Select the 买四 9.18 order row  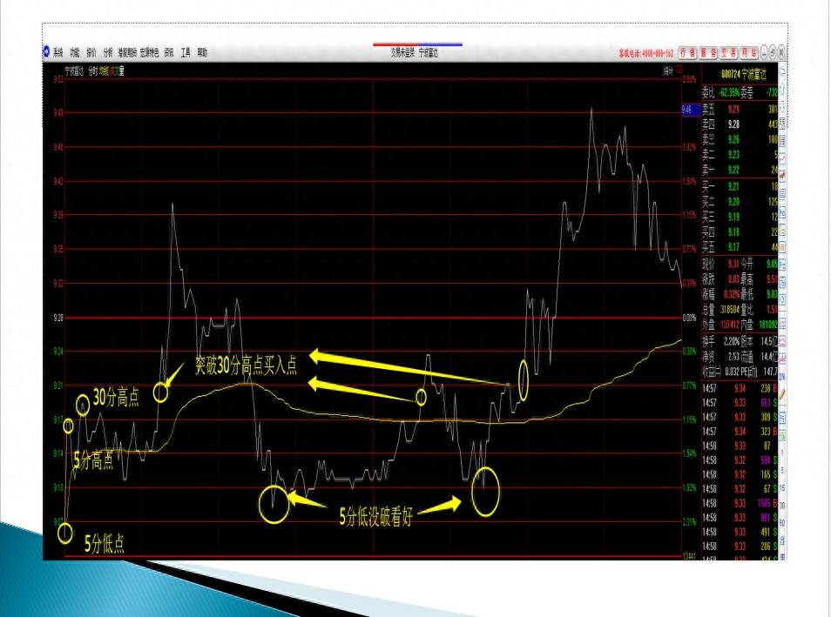740,232
